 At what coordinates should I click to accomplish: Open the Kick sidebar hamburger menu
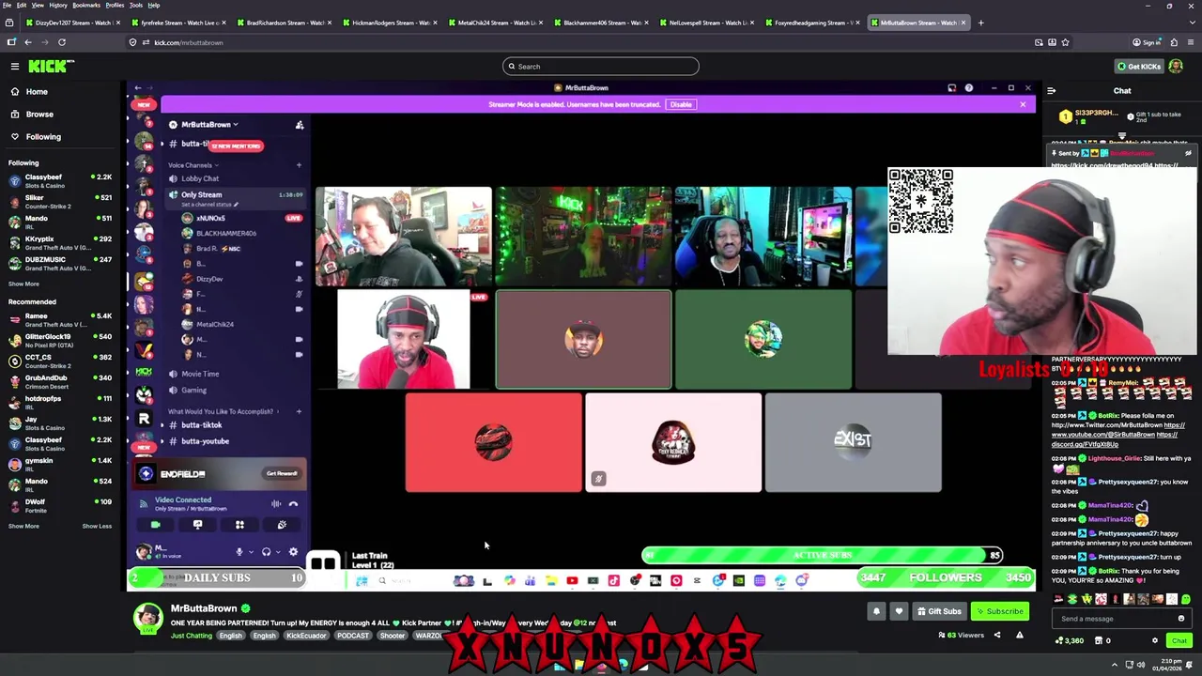15,66
